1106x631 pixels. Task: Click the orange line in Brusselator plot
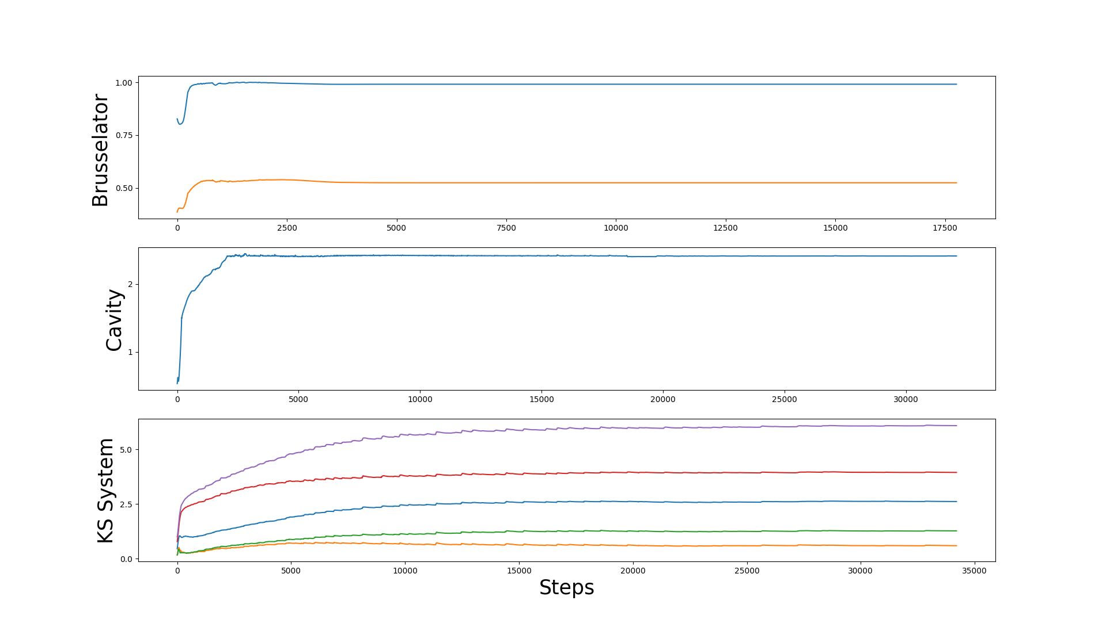point(576,183)
